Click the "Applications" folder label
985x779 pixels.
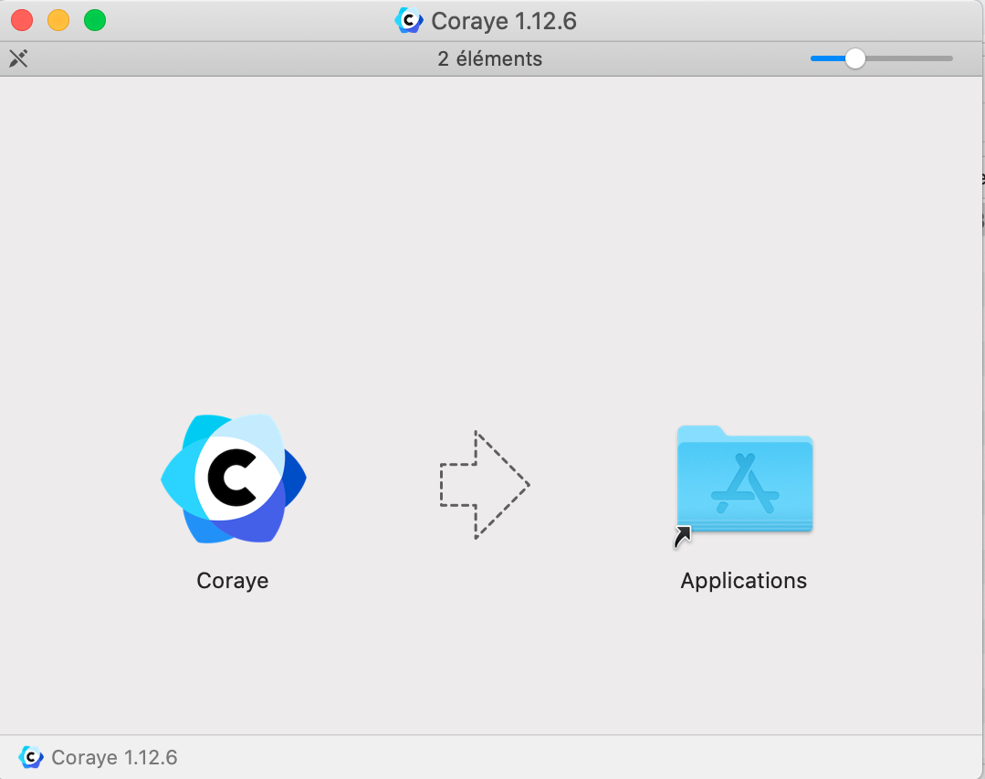click(744, 581)
